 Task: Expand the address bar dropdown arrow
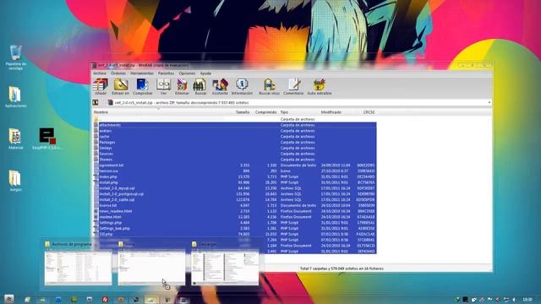489,103
